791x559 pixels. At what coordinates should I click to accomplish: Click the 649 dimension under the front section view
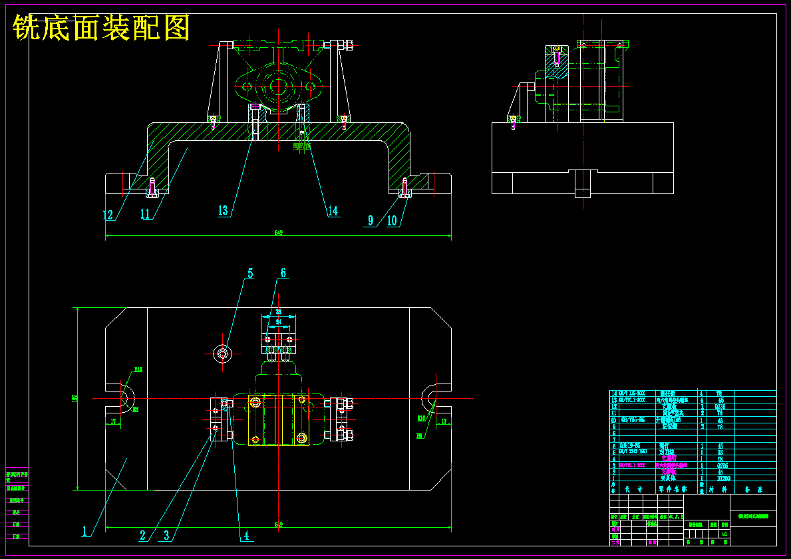[279, 233]
